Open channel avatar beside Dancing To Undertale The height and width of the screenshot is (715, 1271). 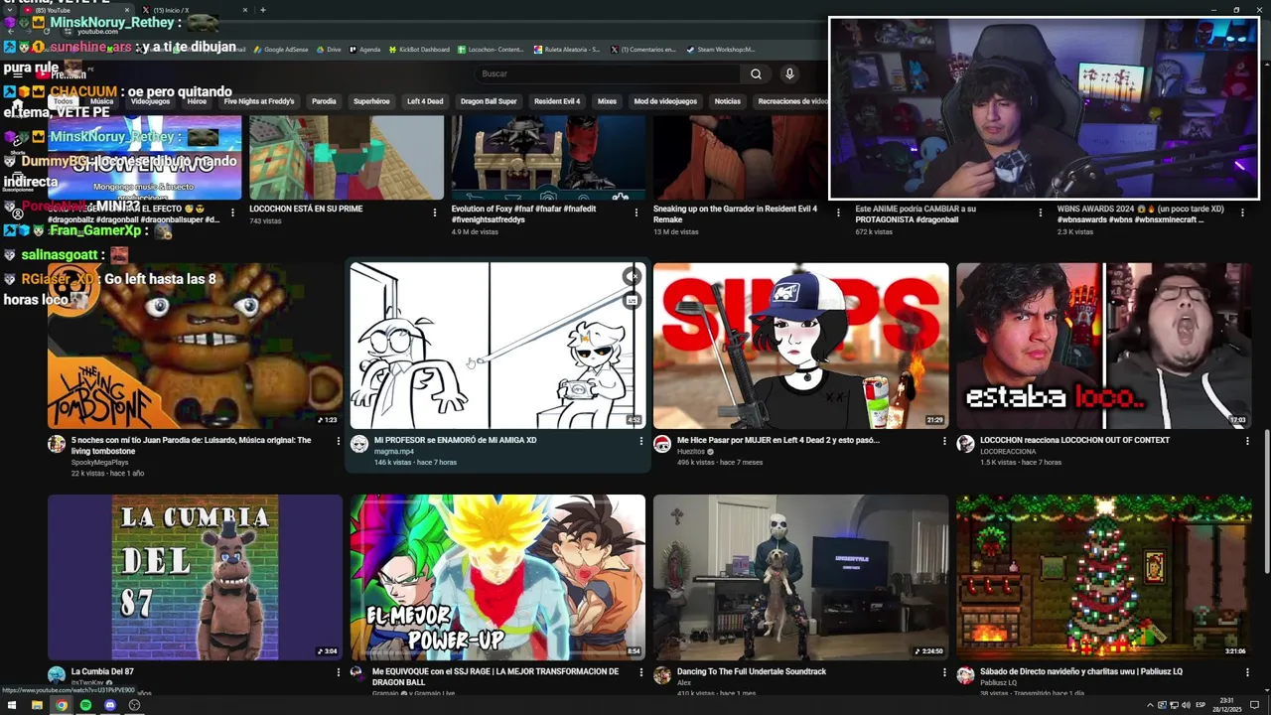662,675
